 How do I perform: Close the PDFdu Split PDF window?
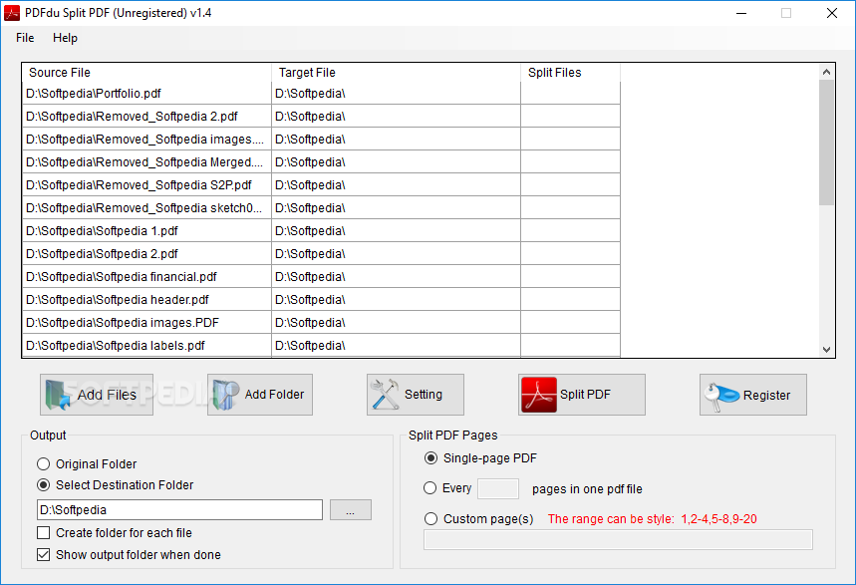tap(832, 13)
